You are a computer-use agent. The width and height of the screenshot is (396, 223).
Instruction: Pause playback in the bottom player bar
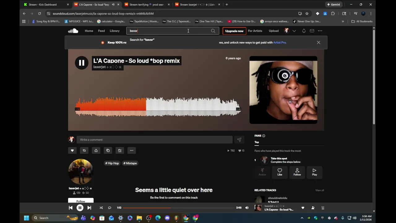click(x=80, y=208)
